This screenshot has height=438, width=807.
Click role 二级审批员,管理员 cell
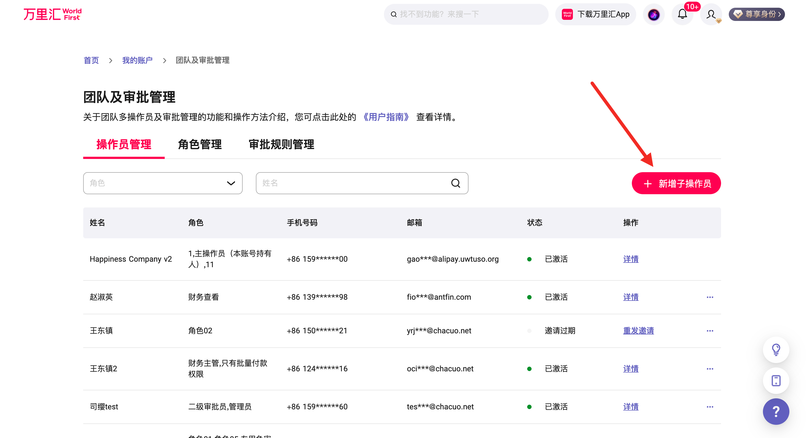(x=220, y=407)
